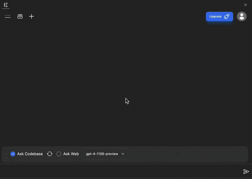This screenshot has width=252, height=179.
Task: Close the panel with X icon
Action: (245, 5)
